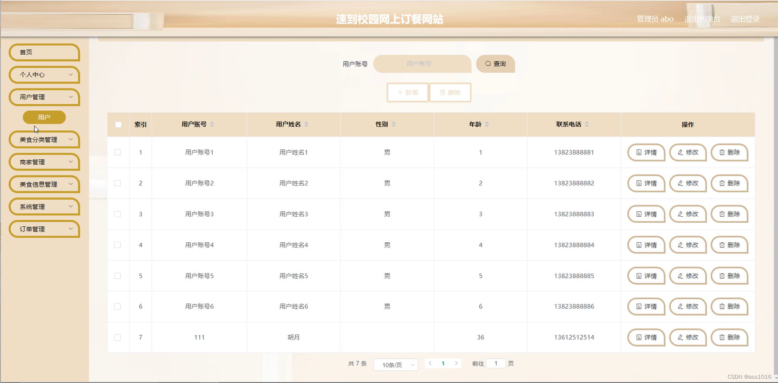Click 管理员 abo in header
Screen dimensions: 778x383
pos(655,19)
